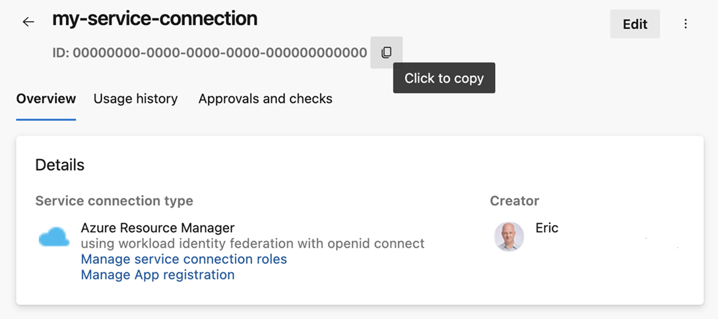The width and height of the screenshot is (718, 319).
Task: Select the Approvals and checks tab
Action: click(x=265, y=99)
